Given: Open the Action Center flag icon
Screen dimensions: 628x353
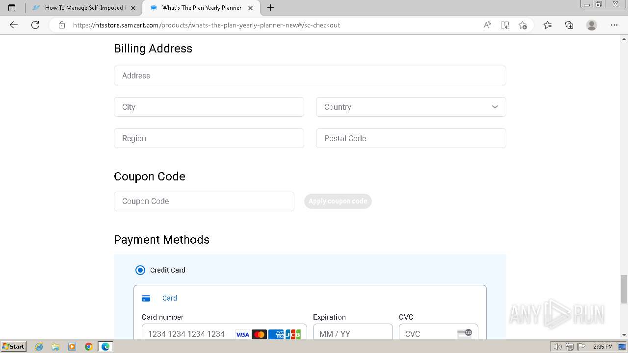Looking at the screenshot, I should 581,347.
